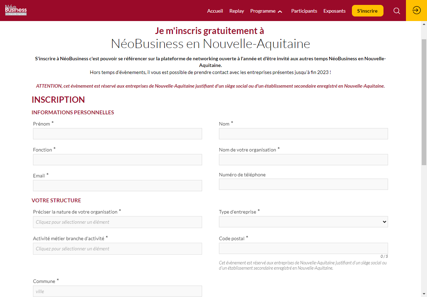Open the Exposants page
The image size is (427, 297).
[x=334, y=11]
